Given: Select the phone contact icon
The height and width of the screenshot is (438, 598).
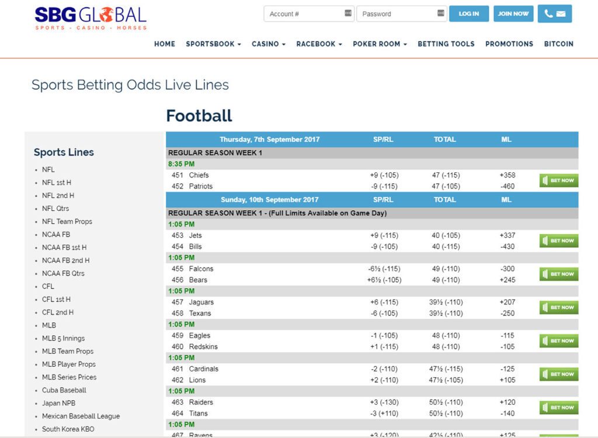Looking at the screenshot, I should pyautogui.click(x=548, y=13).
